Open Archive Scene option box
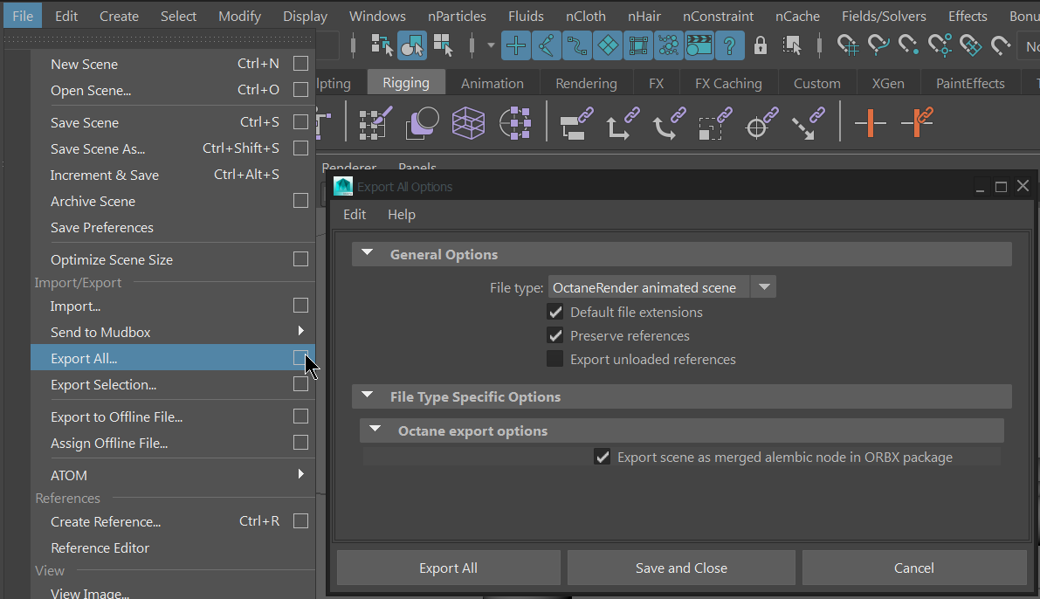This screenshot has width=1040, height=599. [300, 200]
